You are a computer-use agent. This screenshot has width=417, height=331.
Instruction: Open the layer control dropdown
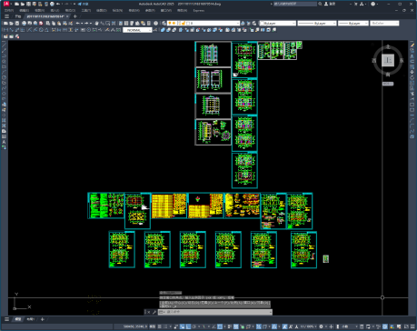(x=204, y=23)
